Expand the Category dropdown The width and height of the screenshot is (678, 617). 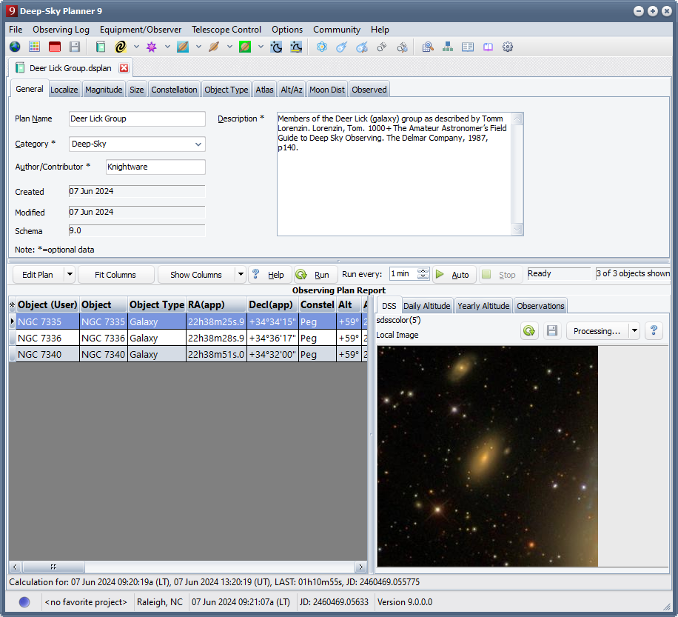point(198,144)
